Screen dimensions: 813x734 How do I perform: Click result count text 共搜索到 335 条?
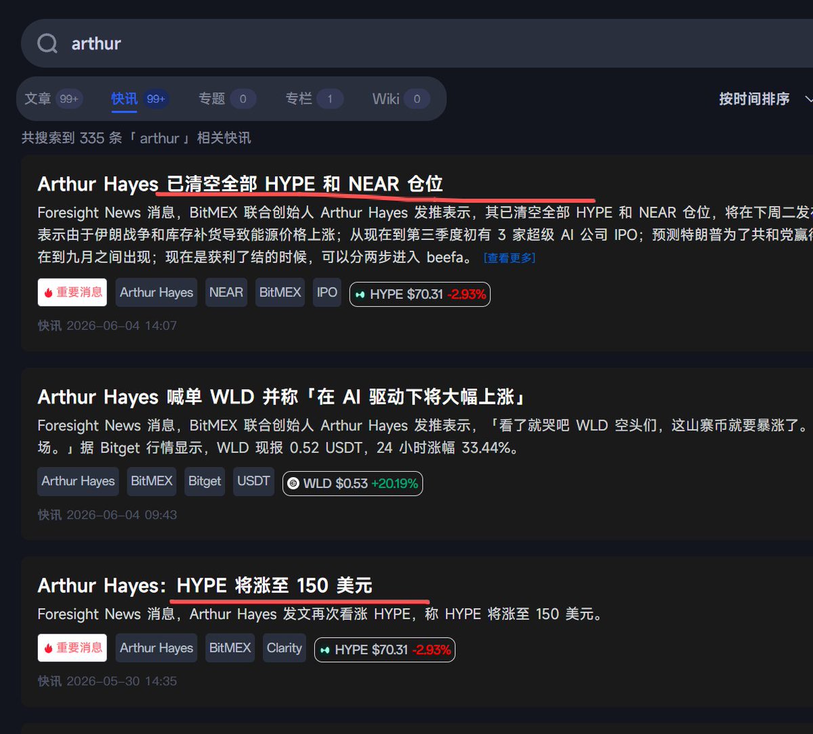(x=136, y=138)
